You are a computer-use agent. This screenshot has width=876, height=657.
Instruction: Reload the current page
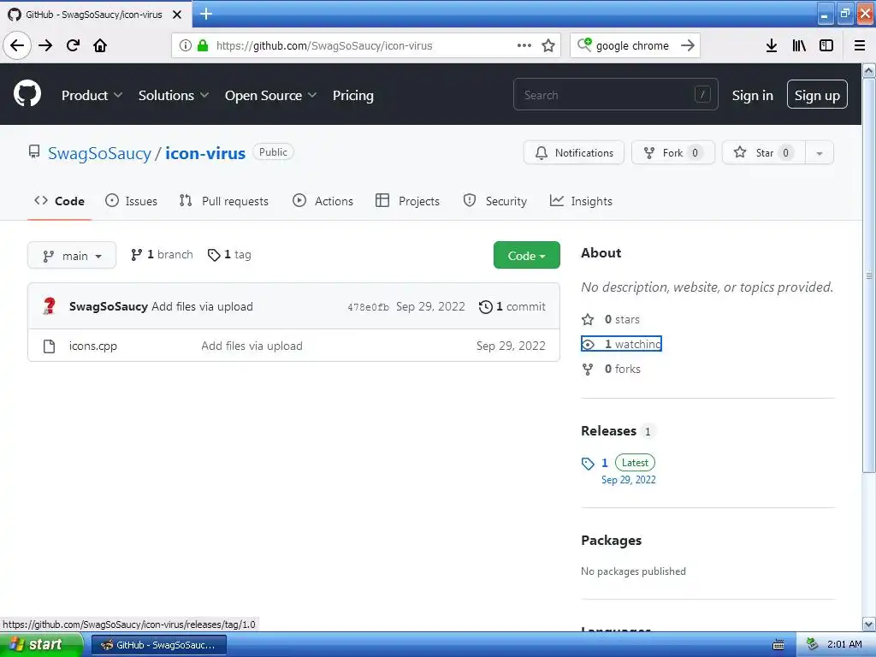73,45
